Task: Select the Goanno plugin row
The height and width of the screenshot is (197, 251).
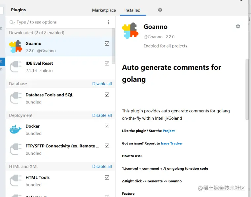Action: click(59, 47)
